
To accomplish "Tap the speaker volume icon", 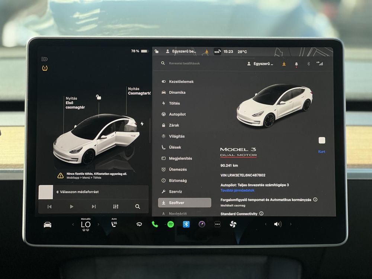I will click(278, 224).
